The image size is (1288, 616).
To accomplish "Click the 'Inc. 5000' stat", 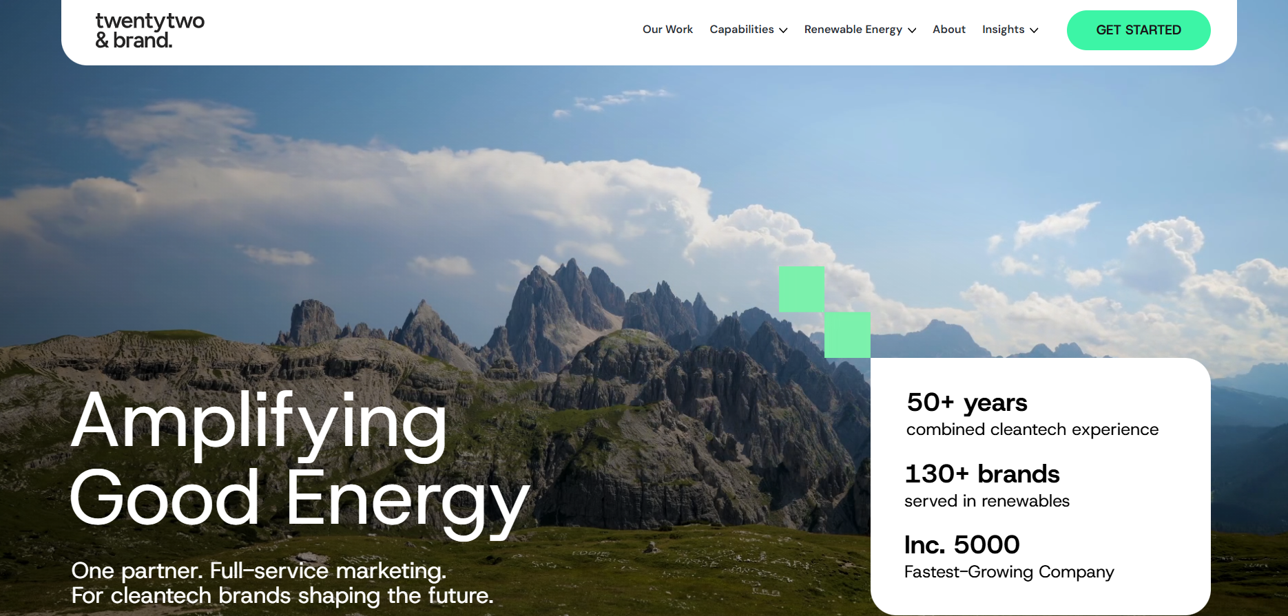I will point(962,544).
